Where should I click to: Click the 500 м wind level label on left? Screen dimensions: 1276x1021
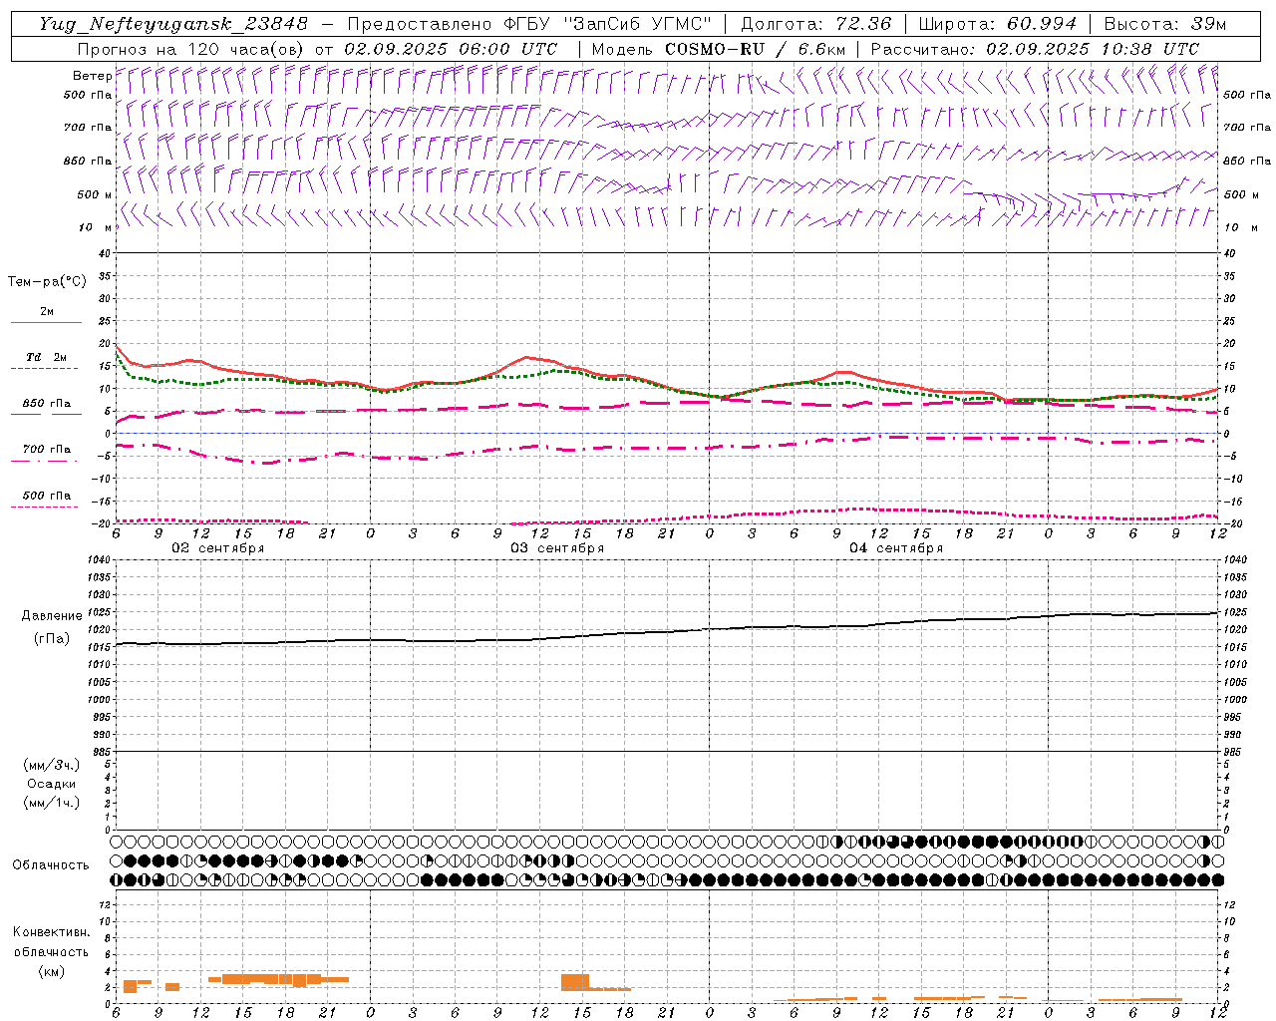[95, 194]
